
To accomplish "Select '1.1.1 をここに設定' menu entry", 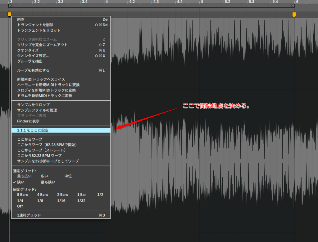I will (33, 130).
